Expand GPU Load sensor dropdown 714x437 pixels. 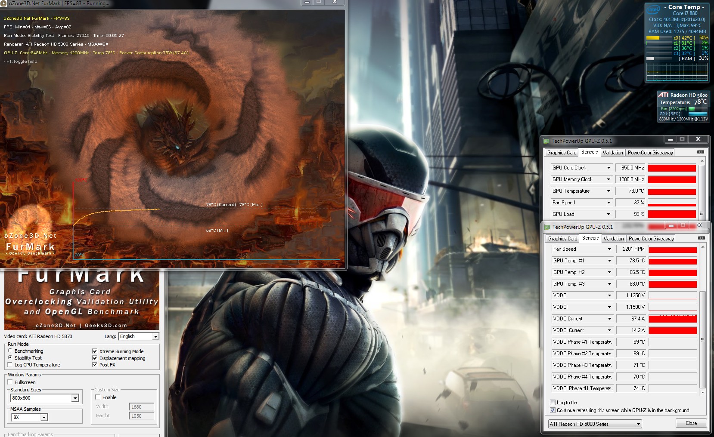tap(608, 214)
